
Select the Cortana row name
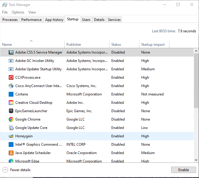point(22,94)
